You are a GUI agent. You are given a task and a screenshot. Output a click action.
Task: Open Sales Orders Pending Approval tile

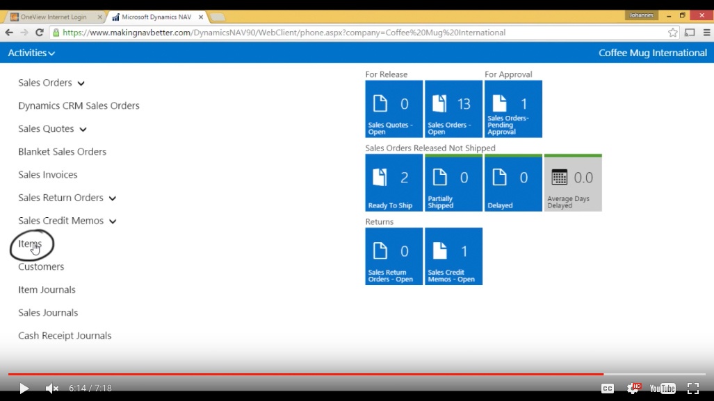tap(513, 109)
